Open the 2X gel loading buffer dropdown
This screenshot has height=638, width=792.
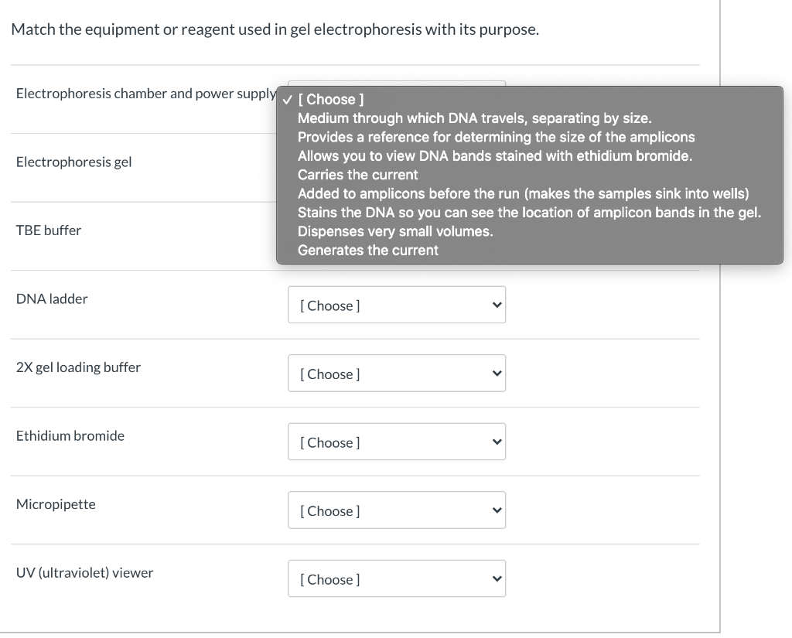[397, 374]
